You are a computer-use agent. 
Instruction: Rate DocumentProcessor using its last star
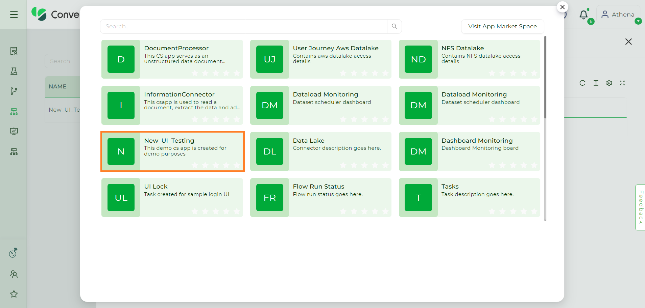tap(237, 73)
